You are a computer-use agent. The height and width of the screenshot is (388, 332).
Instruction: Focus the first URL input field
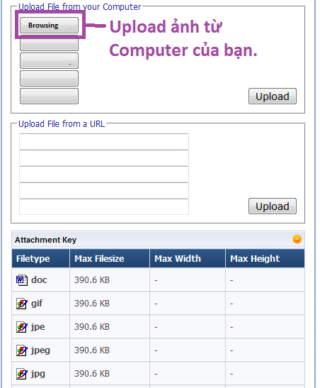pyautogui.click(x=104, y=142)
